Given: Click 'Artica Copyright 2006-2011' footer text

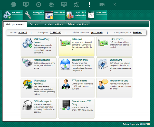Looking at the screenshot, I should click(136, 124).
